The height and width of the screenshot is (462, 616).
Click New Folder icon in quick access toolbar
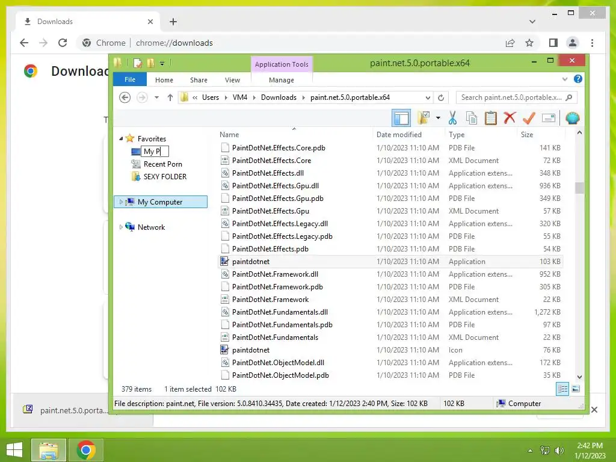(150, 63)
